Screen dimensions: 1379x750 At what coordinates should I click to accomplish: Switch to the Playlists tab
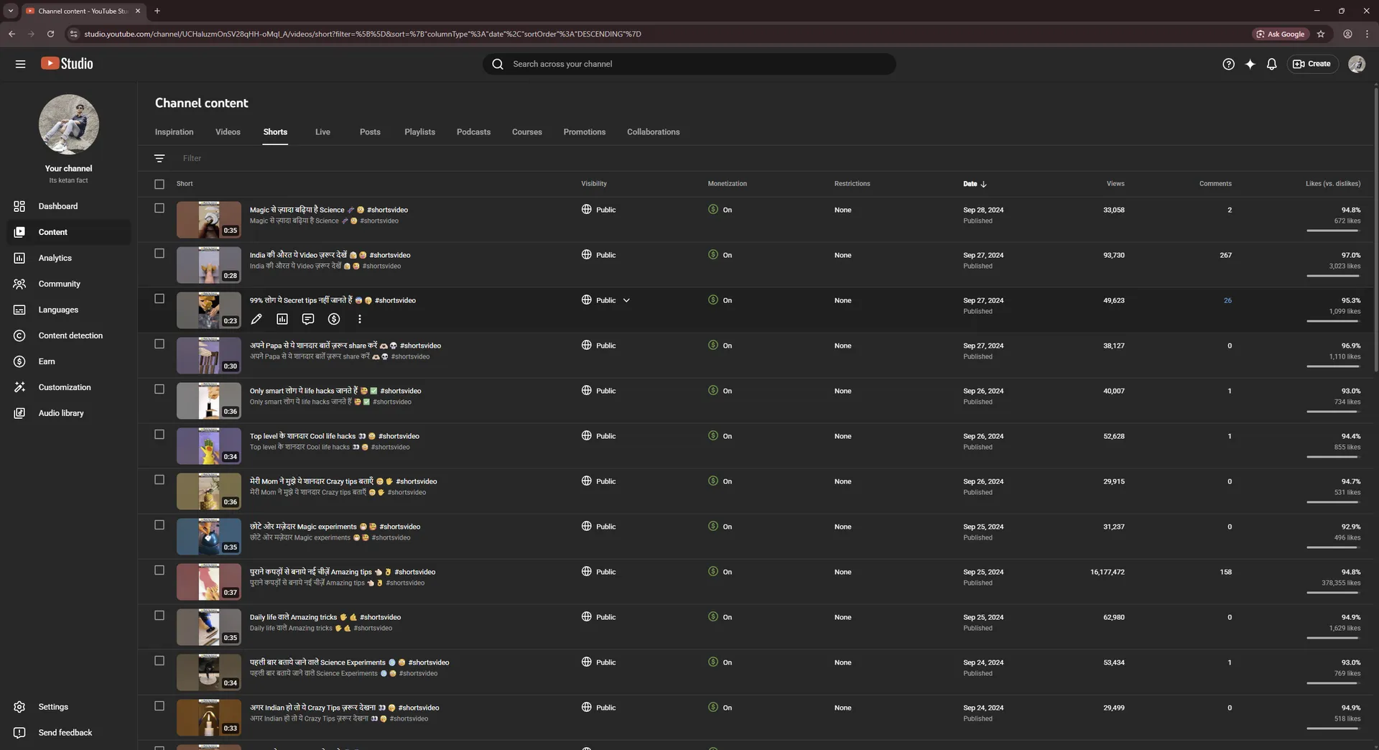coord(419,132)
